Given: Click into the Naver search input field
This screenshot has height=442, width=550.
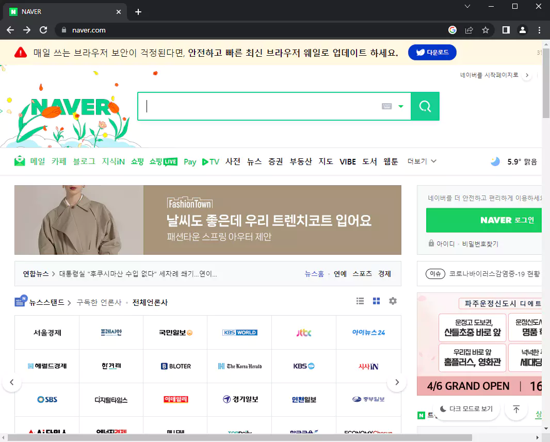Looking at the screenshot, I should [260, 106].
